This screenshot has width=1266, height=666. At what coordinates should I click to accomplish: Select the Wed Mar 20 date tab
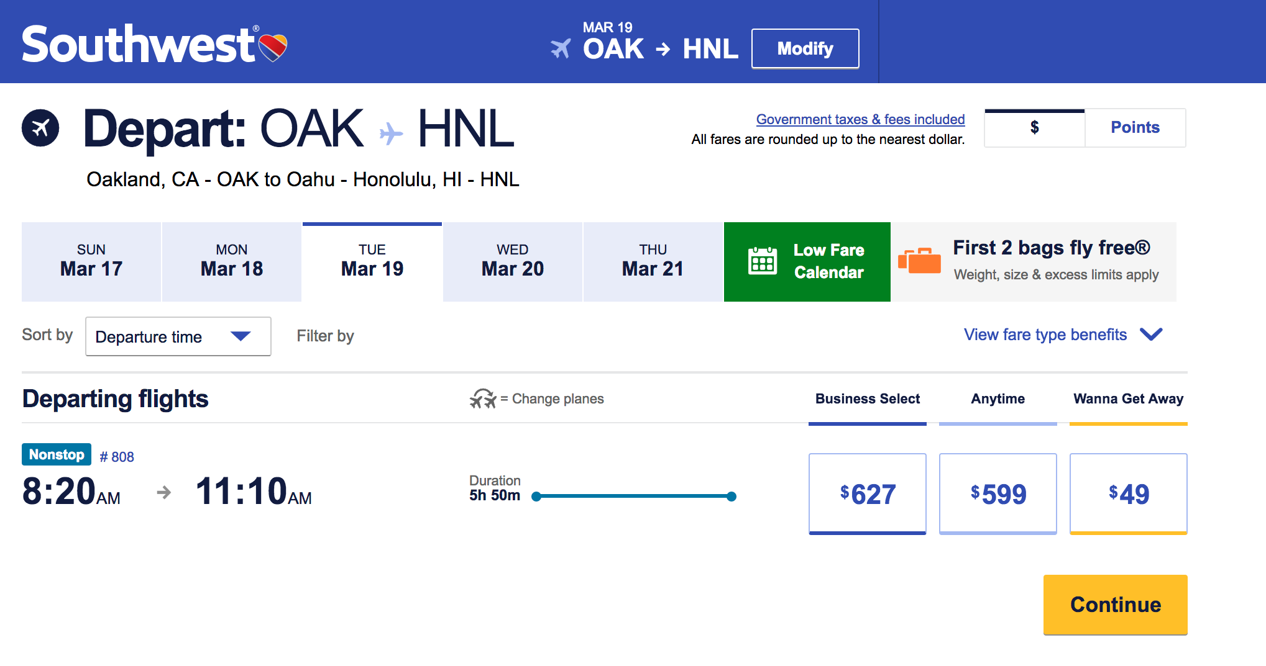point(513,262)
